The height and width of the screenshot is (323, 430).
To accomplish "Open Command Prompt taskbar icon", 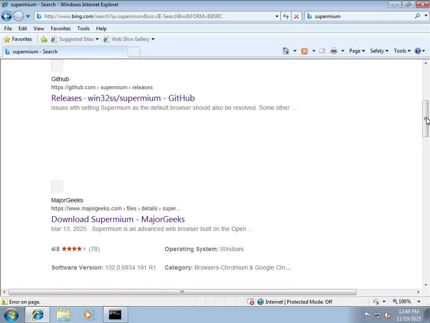I will 115,315.
